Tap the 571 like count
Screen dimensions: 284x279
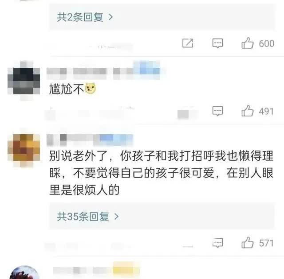tap(266, 243)
